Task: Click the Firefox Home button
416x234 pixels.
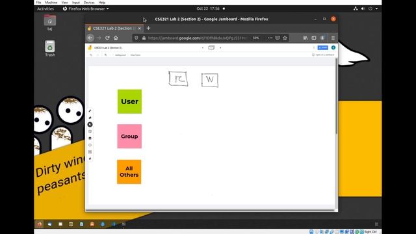Action: 116,38
